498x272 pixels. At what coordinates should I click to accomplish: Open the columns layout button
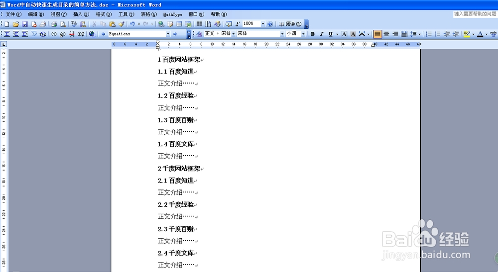(x=199, y=24)
